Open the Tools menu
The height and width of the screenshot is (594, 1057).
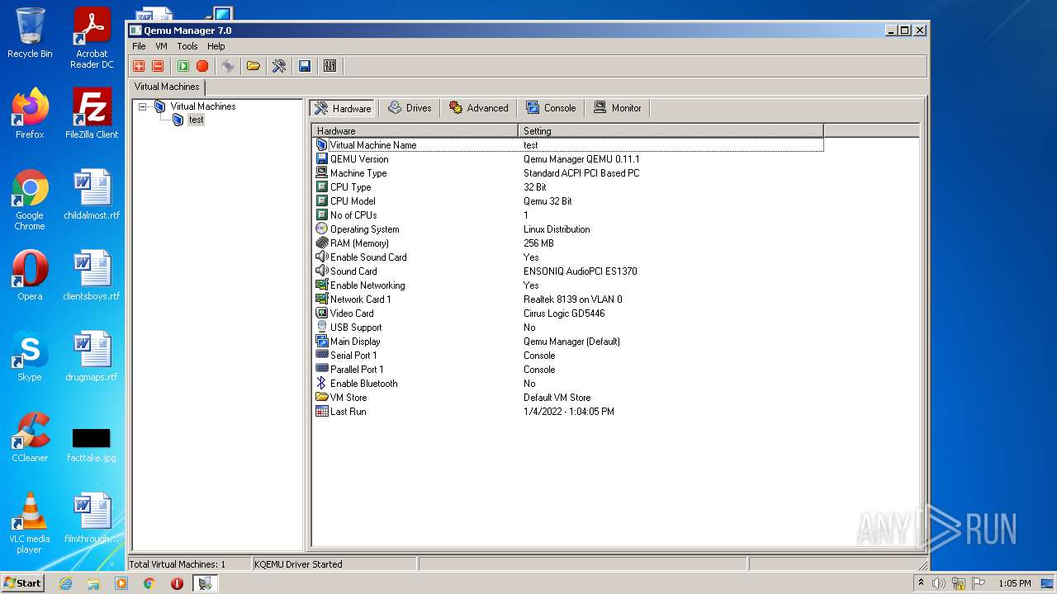tap(187, 46)
